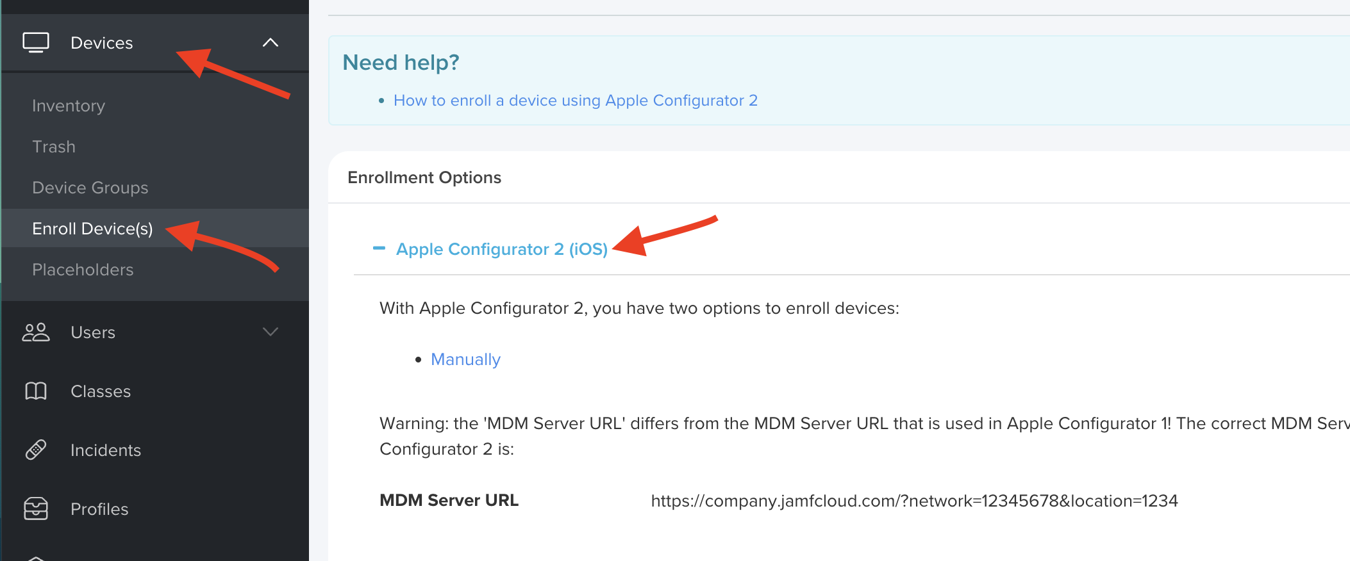Click the Classes book icon

click(36, 391)
